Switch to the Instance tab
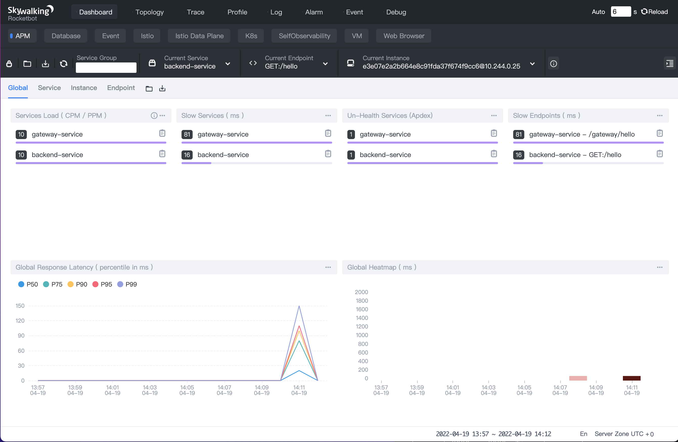The image size is (678, 442). tap(84, 88)
